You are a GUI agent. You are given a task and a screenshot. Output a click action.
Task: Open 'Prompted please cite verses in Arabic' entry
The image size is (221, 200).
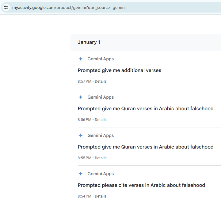coord(141,185)
